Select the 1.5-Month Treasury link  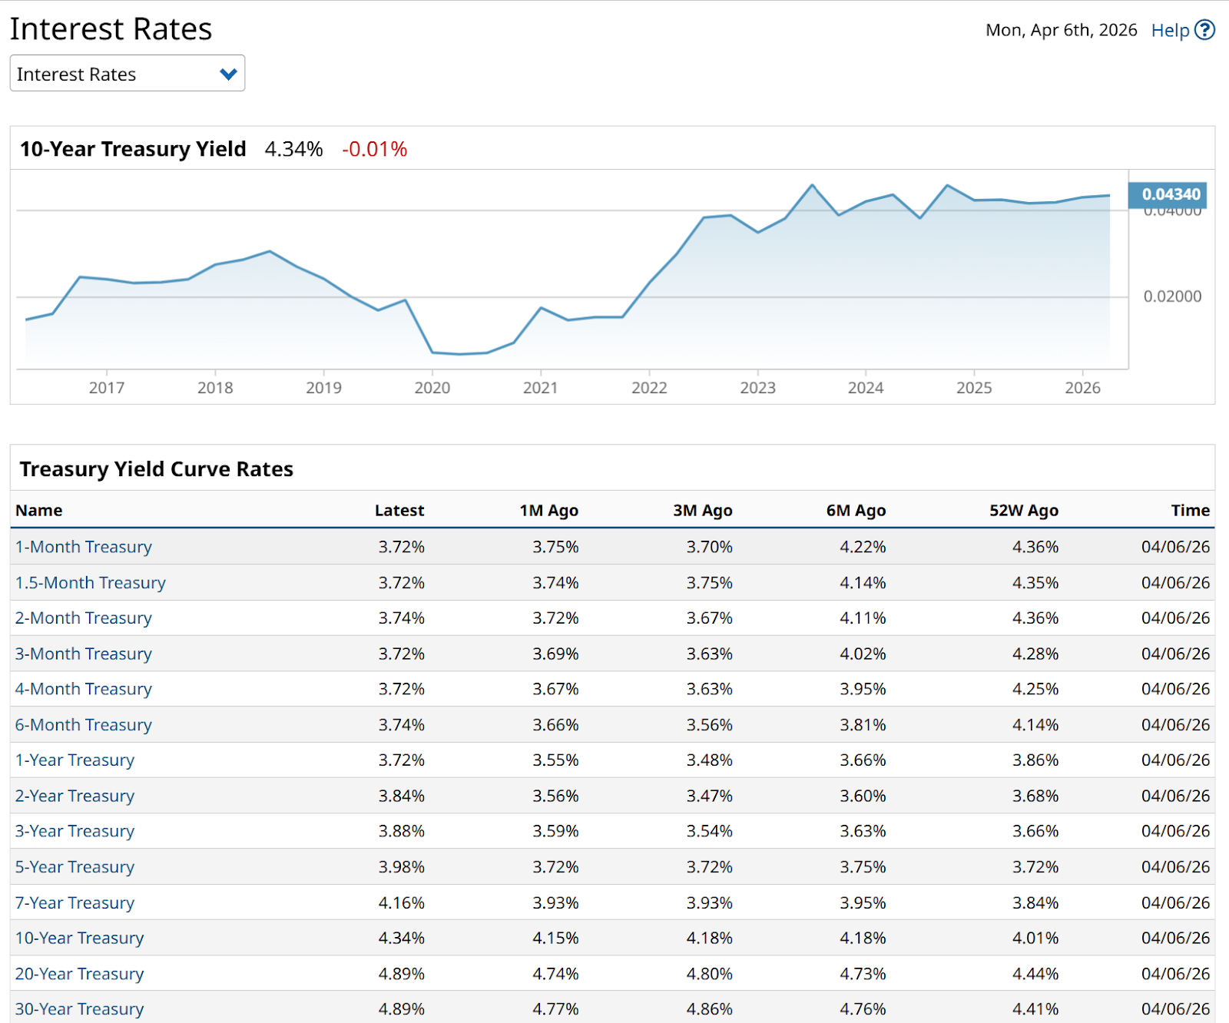[91, 583]
